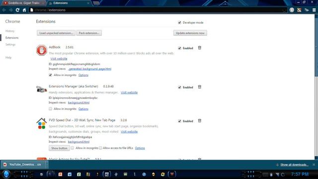318x179 pixels.
Task: Switch to the Godzilla vs. Gigan tab
Action: click(x=24, y=3)
